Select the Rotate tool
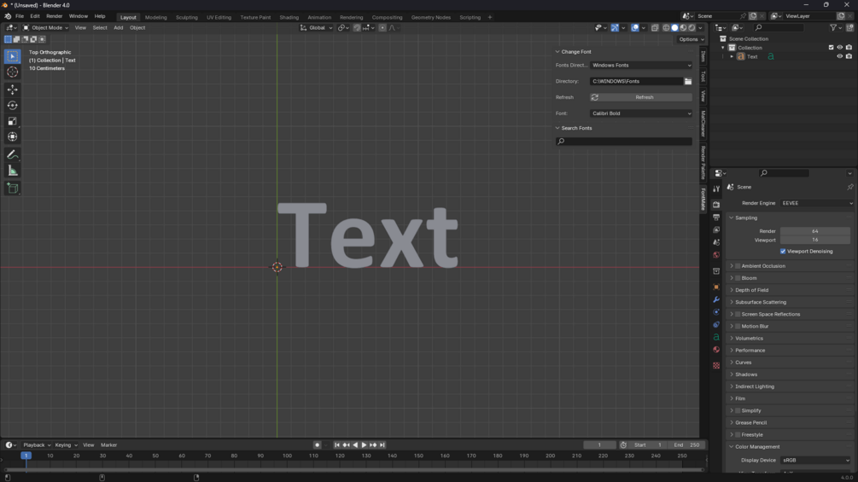This screenshot has width=858, height=482. [13, 106]
